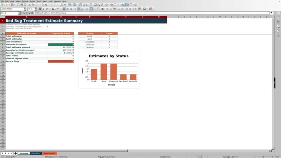The height and width of the screenshot is (158, 281).
Task: Click the Save document icon
Action: click(12, 5)
